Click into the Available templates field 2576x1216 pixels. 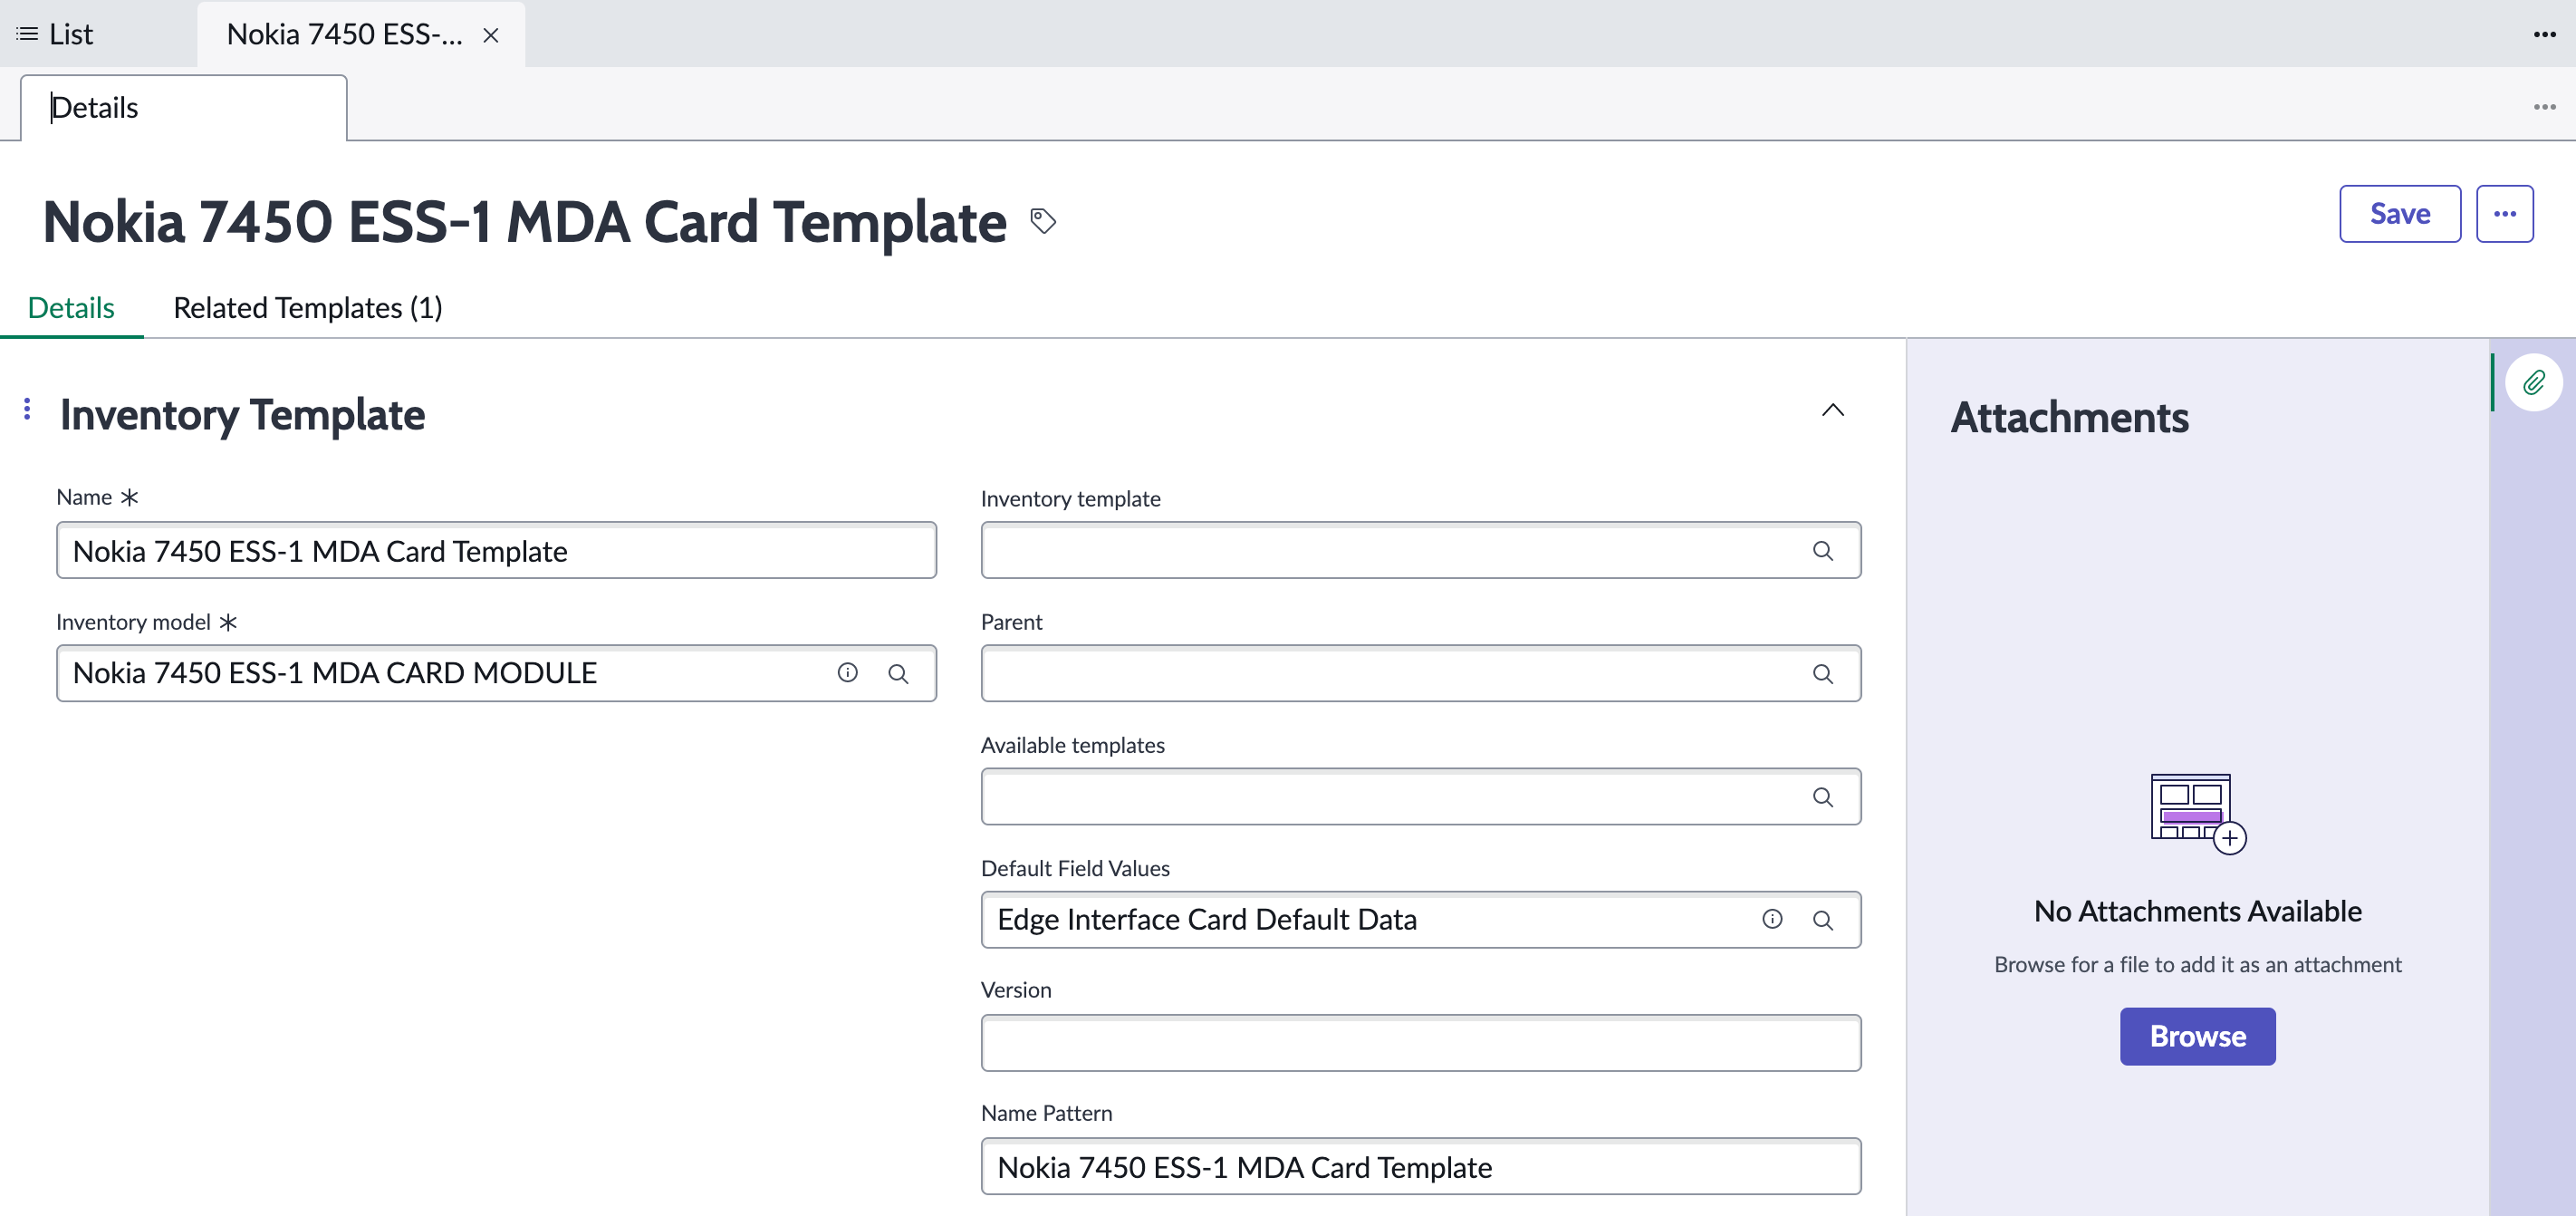pyautogui.click(x=1420, y=796)
